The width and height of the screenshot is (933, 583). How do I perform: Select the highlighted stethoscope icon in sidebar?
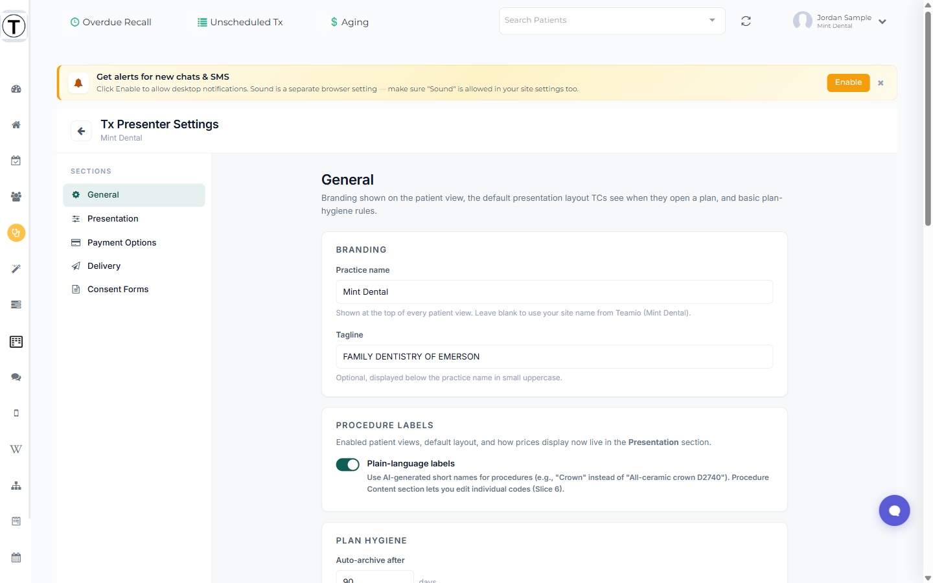click(16, 233)
